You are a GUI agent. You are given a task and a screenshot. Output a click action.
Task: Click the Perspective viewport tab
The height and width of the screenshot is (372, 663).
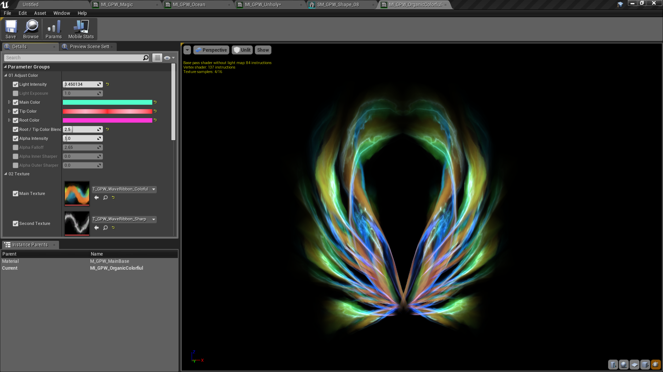211,50
